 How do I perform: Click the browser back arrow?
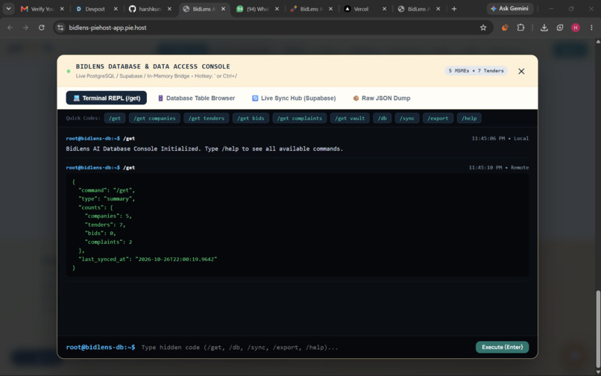[10, 28]
